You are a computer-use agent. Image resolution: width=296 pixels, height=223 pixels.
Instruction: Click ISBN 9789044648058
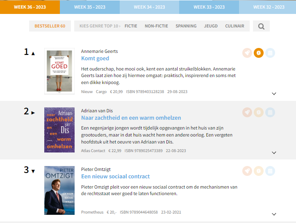[x=139, y=212]
